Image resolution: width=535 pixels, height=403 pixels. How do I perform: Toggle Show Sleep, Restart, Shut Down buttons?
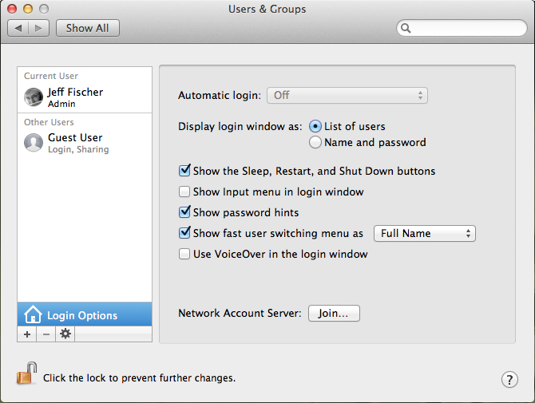(x=184, y=171)
